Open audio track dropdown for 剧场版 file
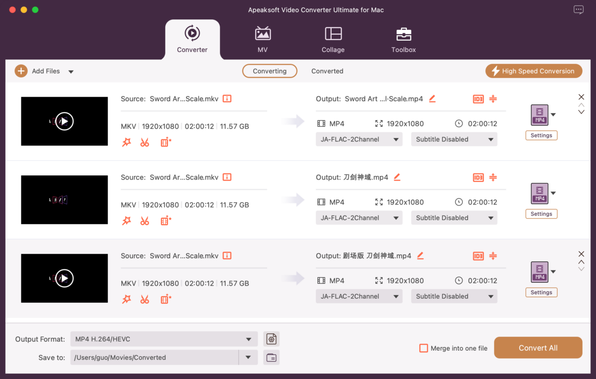Image resolution: width=596 pixels, height=379 pixels. [x=359, y=296]
